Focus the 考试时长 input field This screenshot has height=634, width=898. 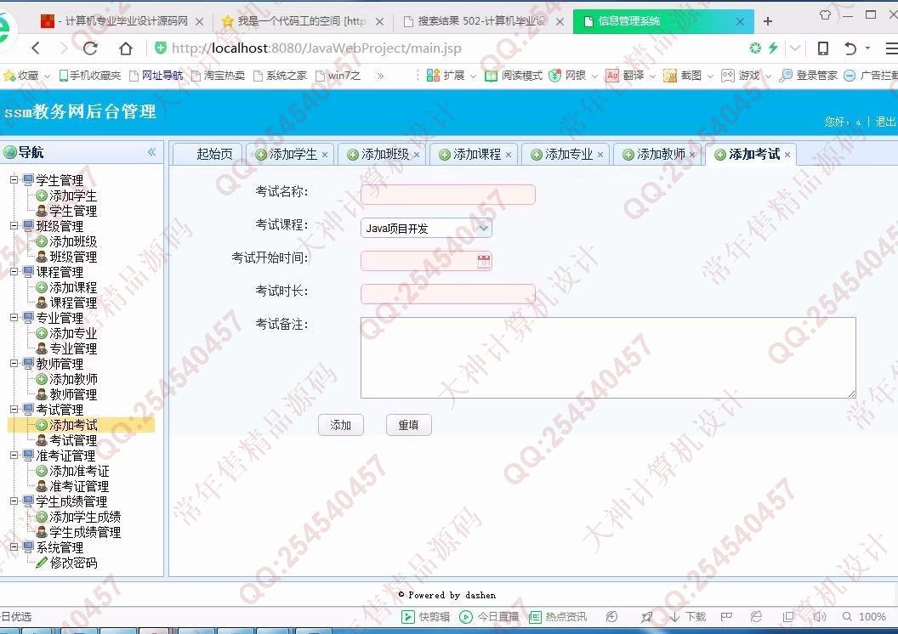tap(448, 294)
